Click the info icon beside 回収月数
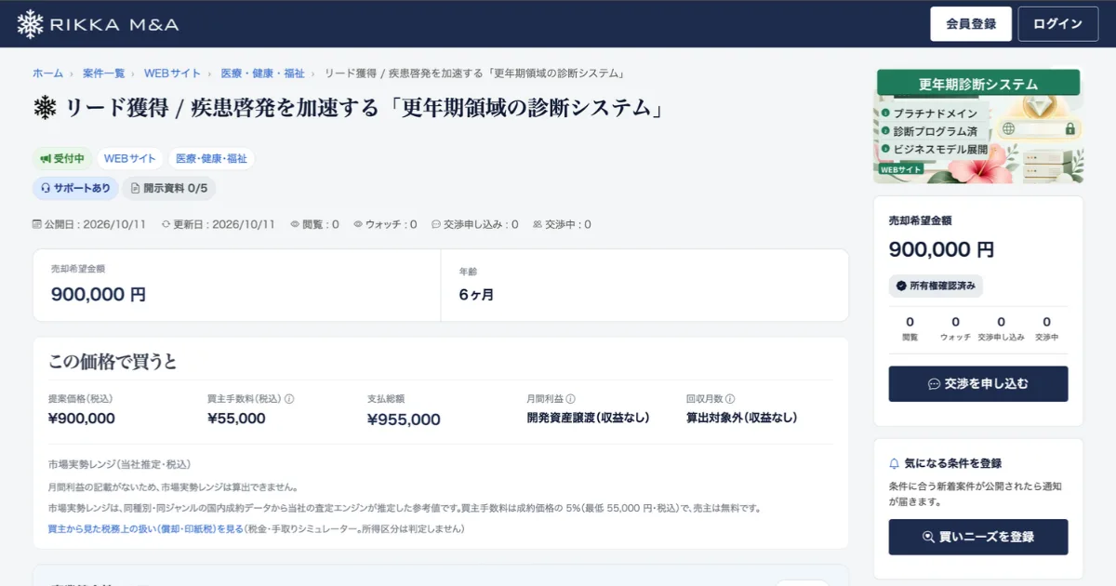 [x=730, y=399]
